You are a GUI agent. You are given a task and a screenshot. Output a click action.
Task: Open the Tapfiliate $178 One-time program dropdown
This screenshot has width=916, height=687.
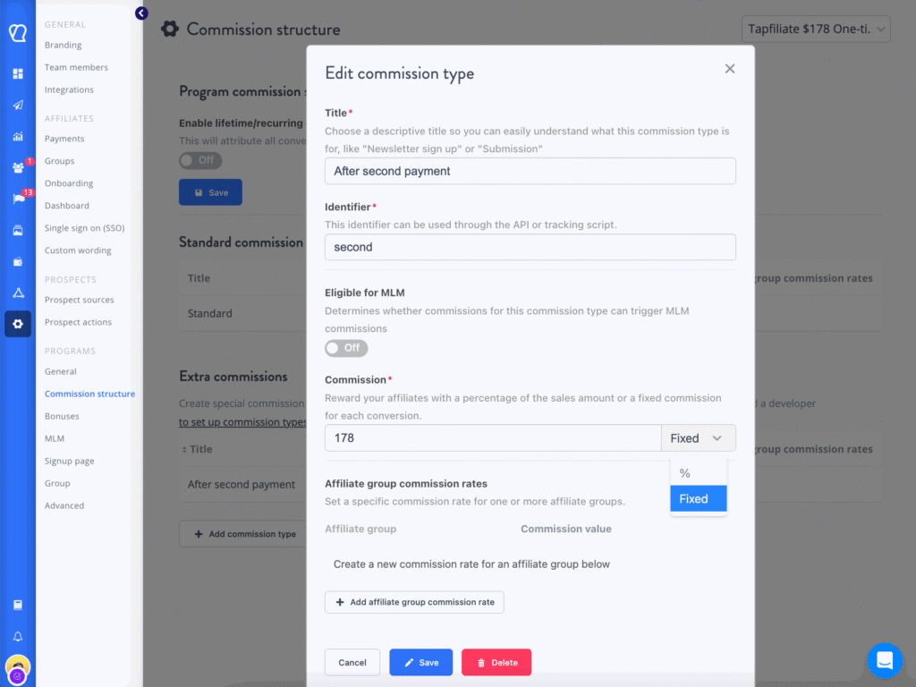click(x=815, y=29)
